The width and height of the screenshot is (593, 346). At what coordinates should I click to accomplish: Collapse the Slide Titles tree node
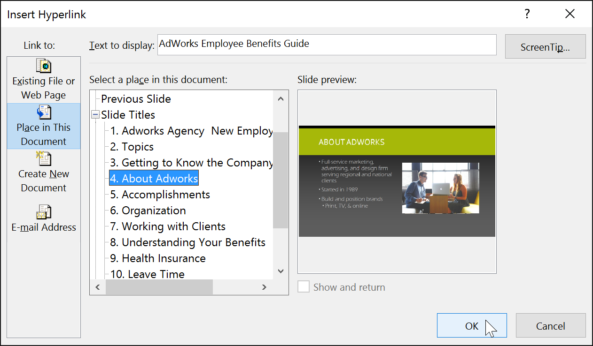click(x=95, y=115)
